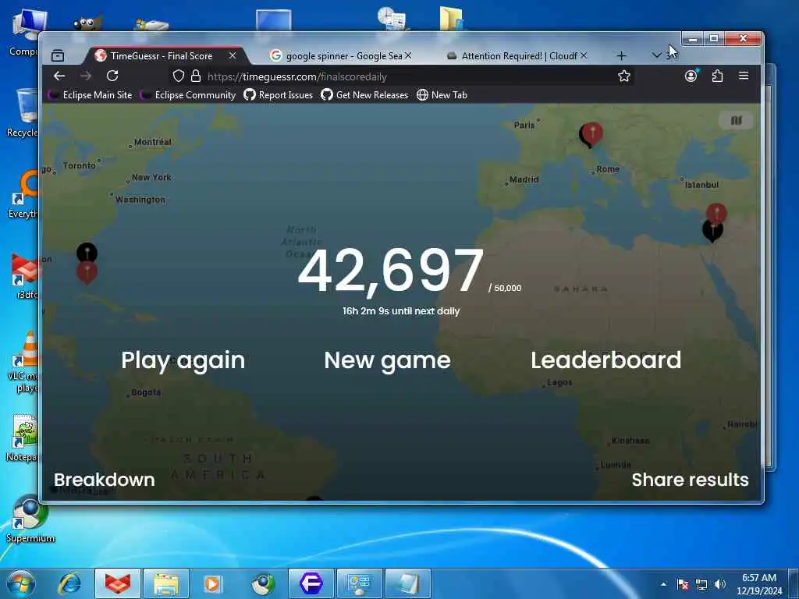Go back using the browser back arrow
Image resolution: width=799 pixels, height=599 pixels.
59,76
